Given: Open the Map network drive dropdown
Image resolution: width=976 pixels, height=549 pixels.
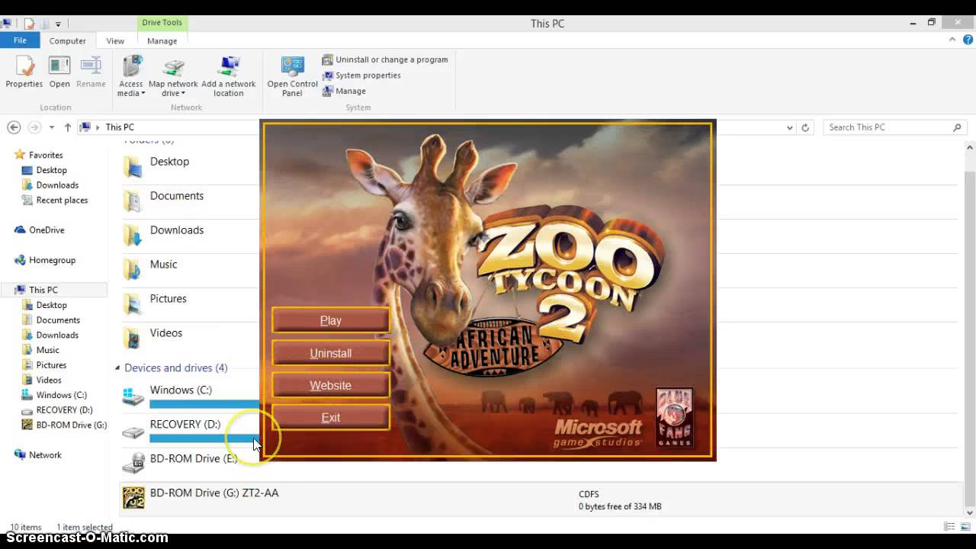Looking at the screenshot, I should [173, 76].
